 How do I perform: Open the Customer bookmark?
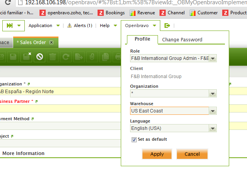(x=204, y=13)
